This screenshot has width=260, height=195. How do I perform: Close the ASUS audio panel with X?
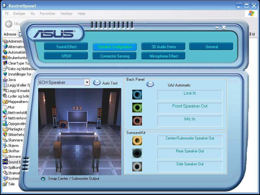(224, 27)
